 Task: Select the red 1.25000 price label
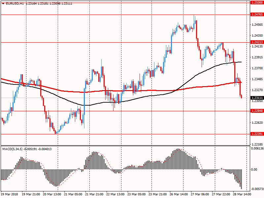[x=257, y=2]
